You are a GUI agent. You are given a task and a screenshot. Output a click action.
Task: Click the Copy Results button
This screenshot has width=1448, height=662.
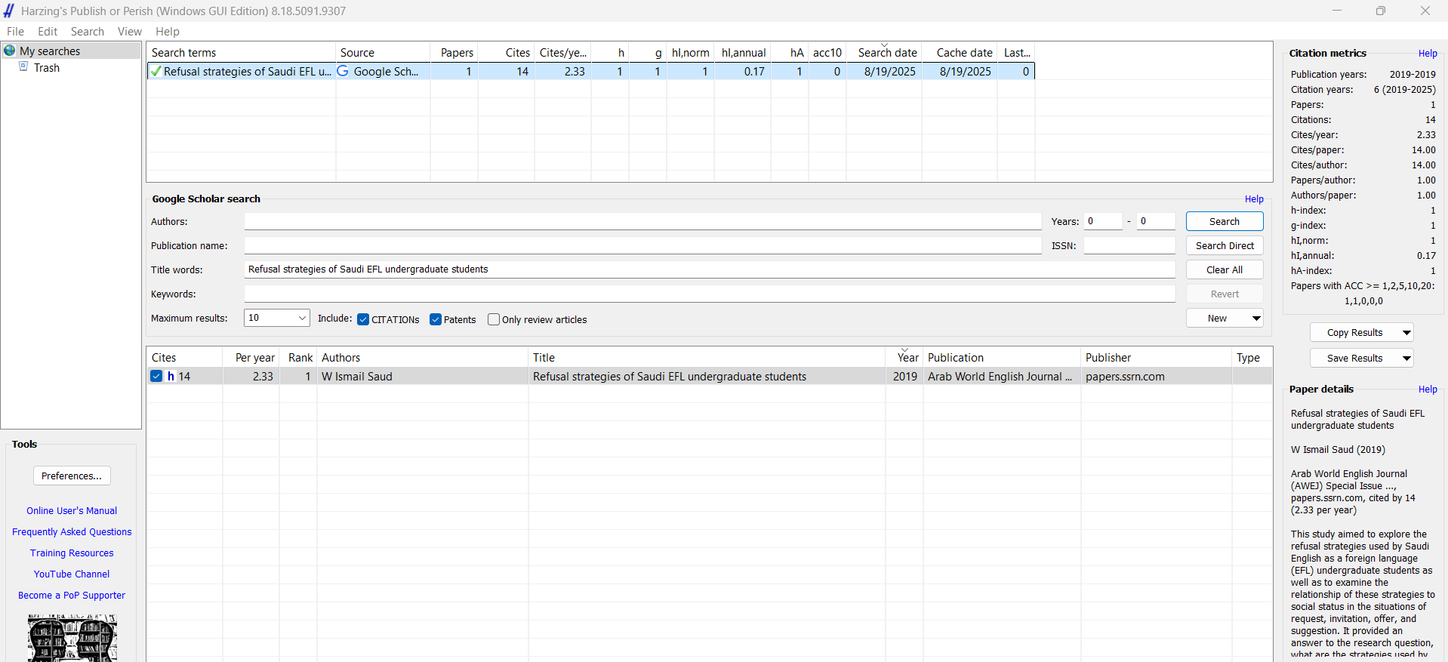[x=1354, y=333]
